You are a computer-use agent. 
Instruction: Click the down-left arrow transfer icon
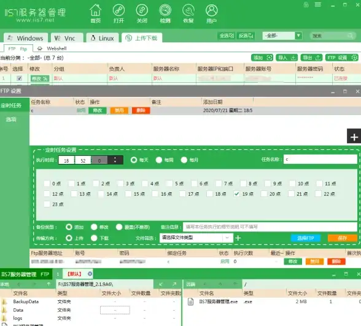pyautogui.click(x=161, y=284)
